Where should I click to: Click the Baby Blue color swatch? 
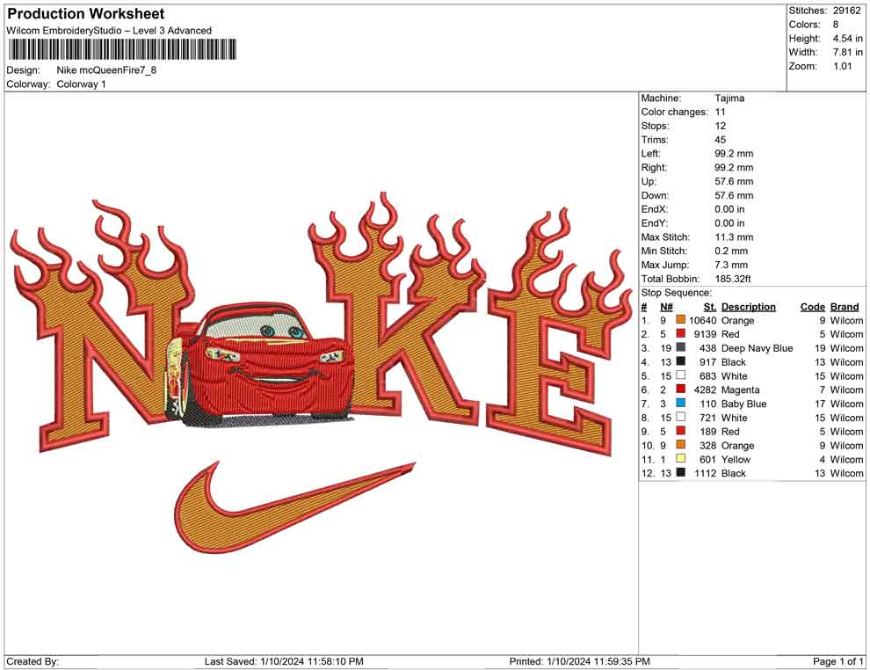point(680,403)
